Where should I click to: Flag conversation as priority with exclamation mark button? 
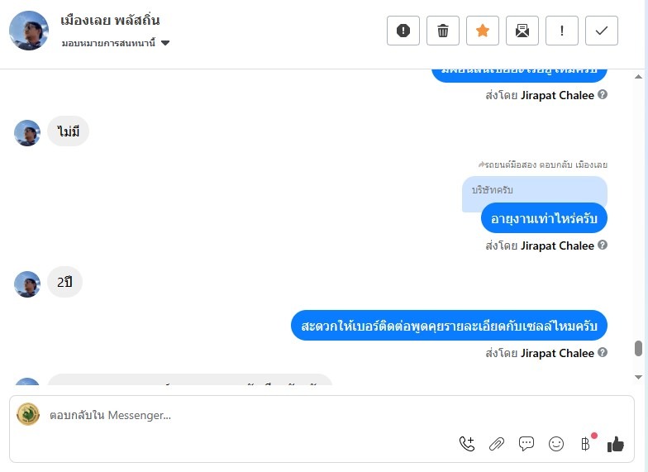pos(562,31)
